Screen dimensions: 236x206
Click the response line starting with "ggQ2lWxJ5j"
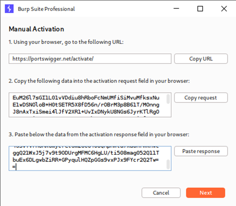coord(86,153)
